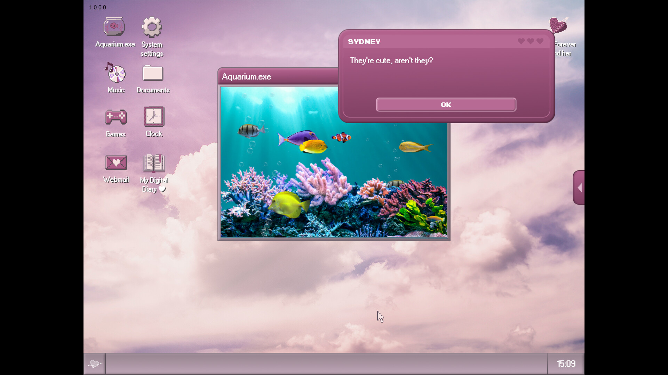This screenshot has height=375, width=668.
Task: Open the Forever and.her heart shortcut
Action: point(558,25)
